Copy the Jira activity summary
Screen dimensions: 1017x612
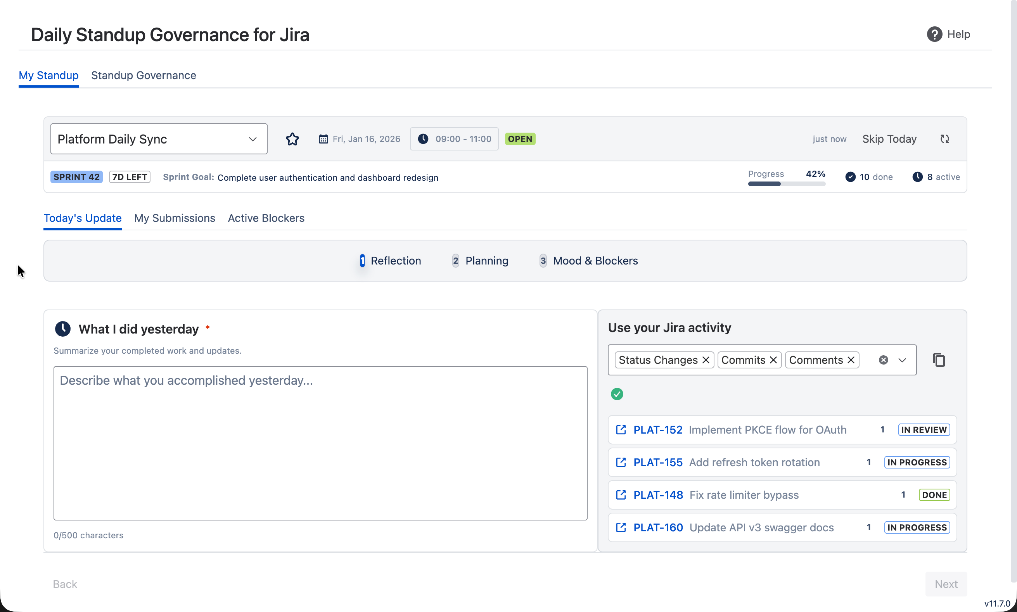[x=939, y=360]
